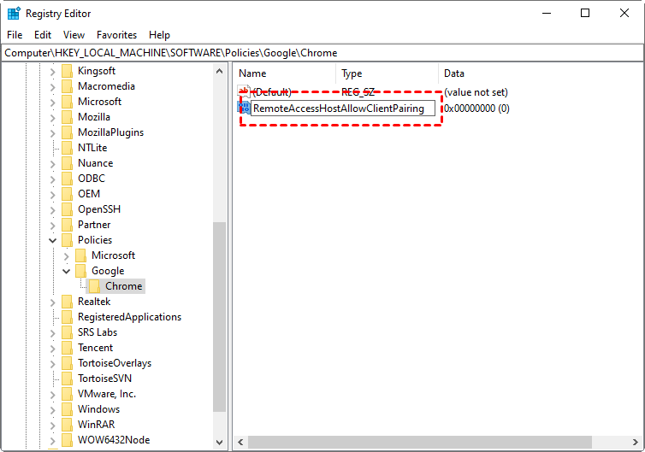The image size is (645, 452).
Task: Click the values pane scroll right arrow
Action: tap(636, 442)
